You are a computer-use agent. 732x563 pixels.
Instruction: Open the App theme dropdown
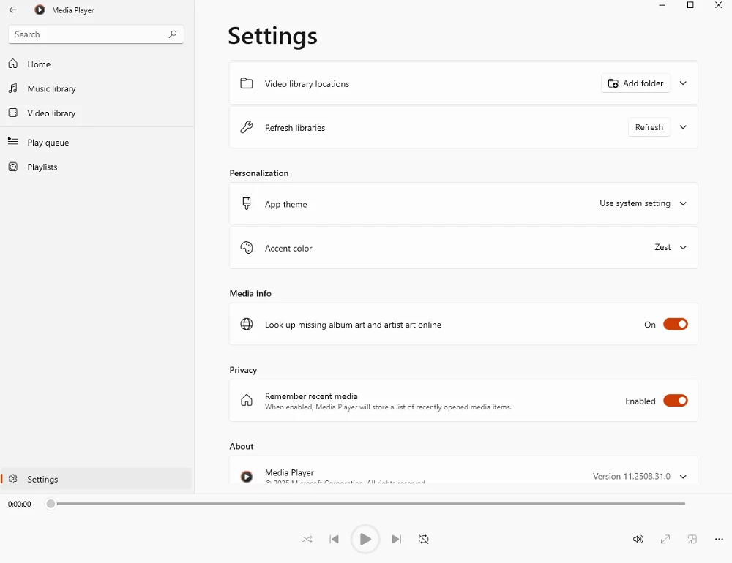(x=643, y=204)
